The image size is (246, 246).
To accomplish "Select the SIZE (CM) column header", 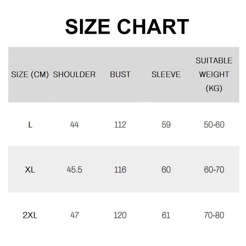I will tap(30, 74).
